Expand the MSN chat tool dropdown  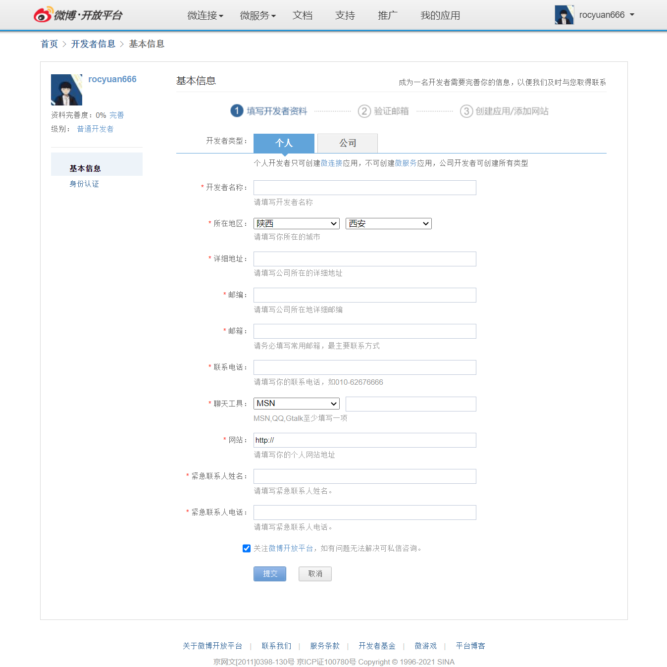[296, 404]
